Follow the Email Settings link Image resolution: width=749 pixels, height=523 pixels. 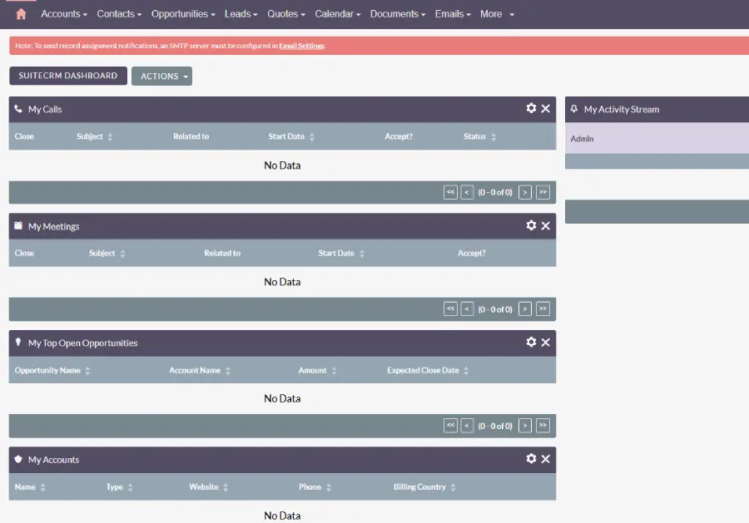point(301,46)
